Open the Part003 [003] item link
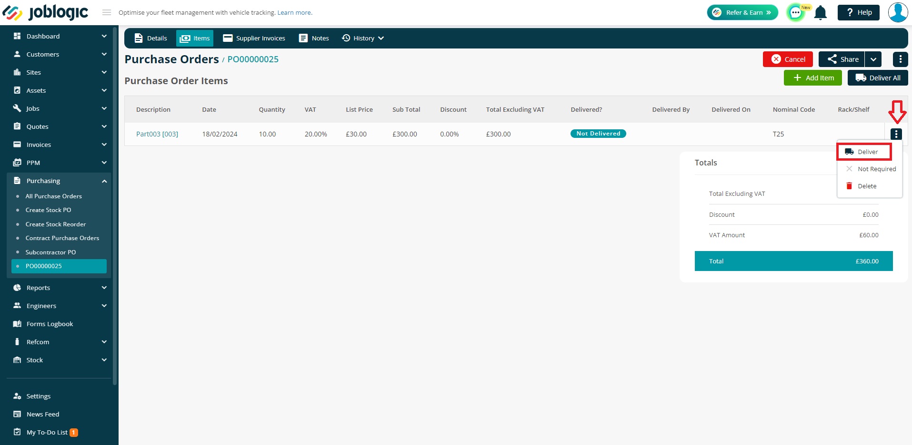Screen dimensions: 912x445 coord(157,134)
